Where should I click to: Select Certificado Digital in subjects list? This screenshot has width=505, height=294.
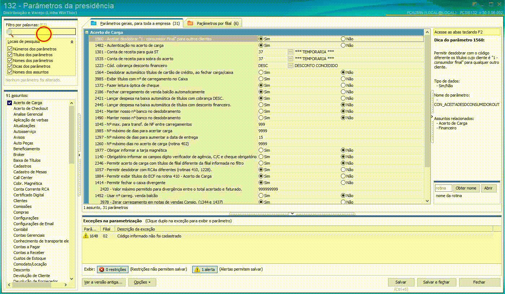(29, 195)
